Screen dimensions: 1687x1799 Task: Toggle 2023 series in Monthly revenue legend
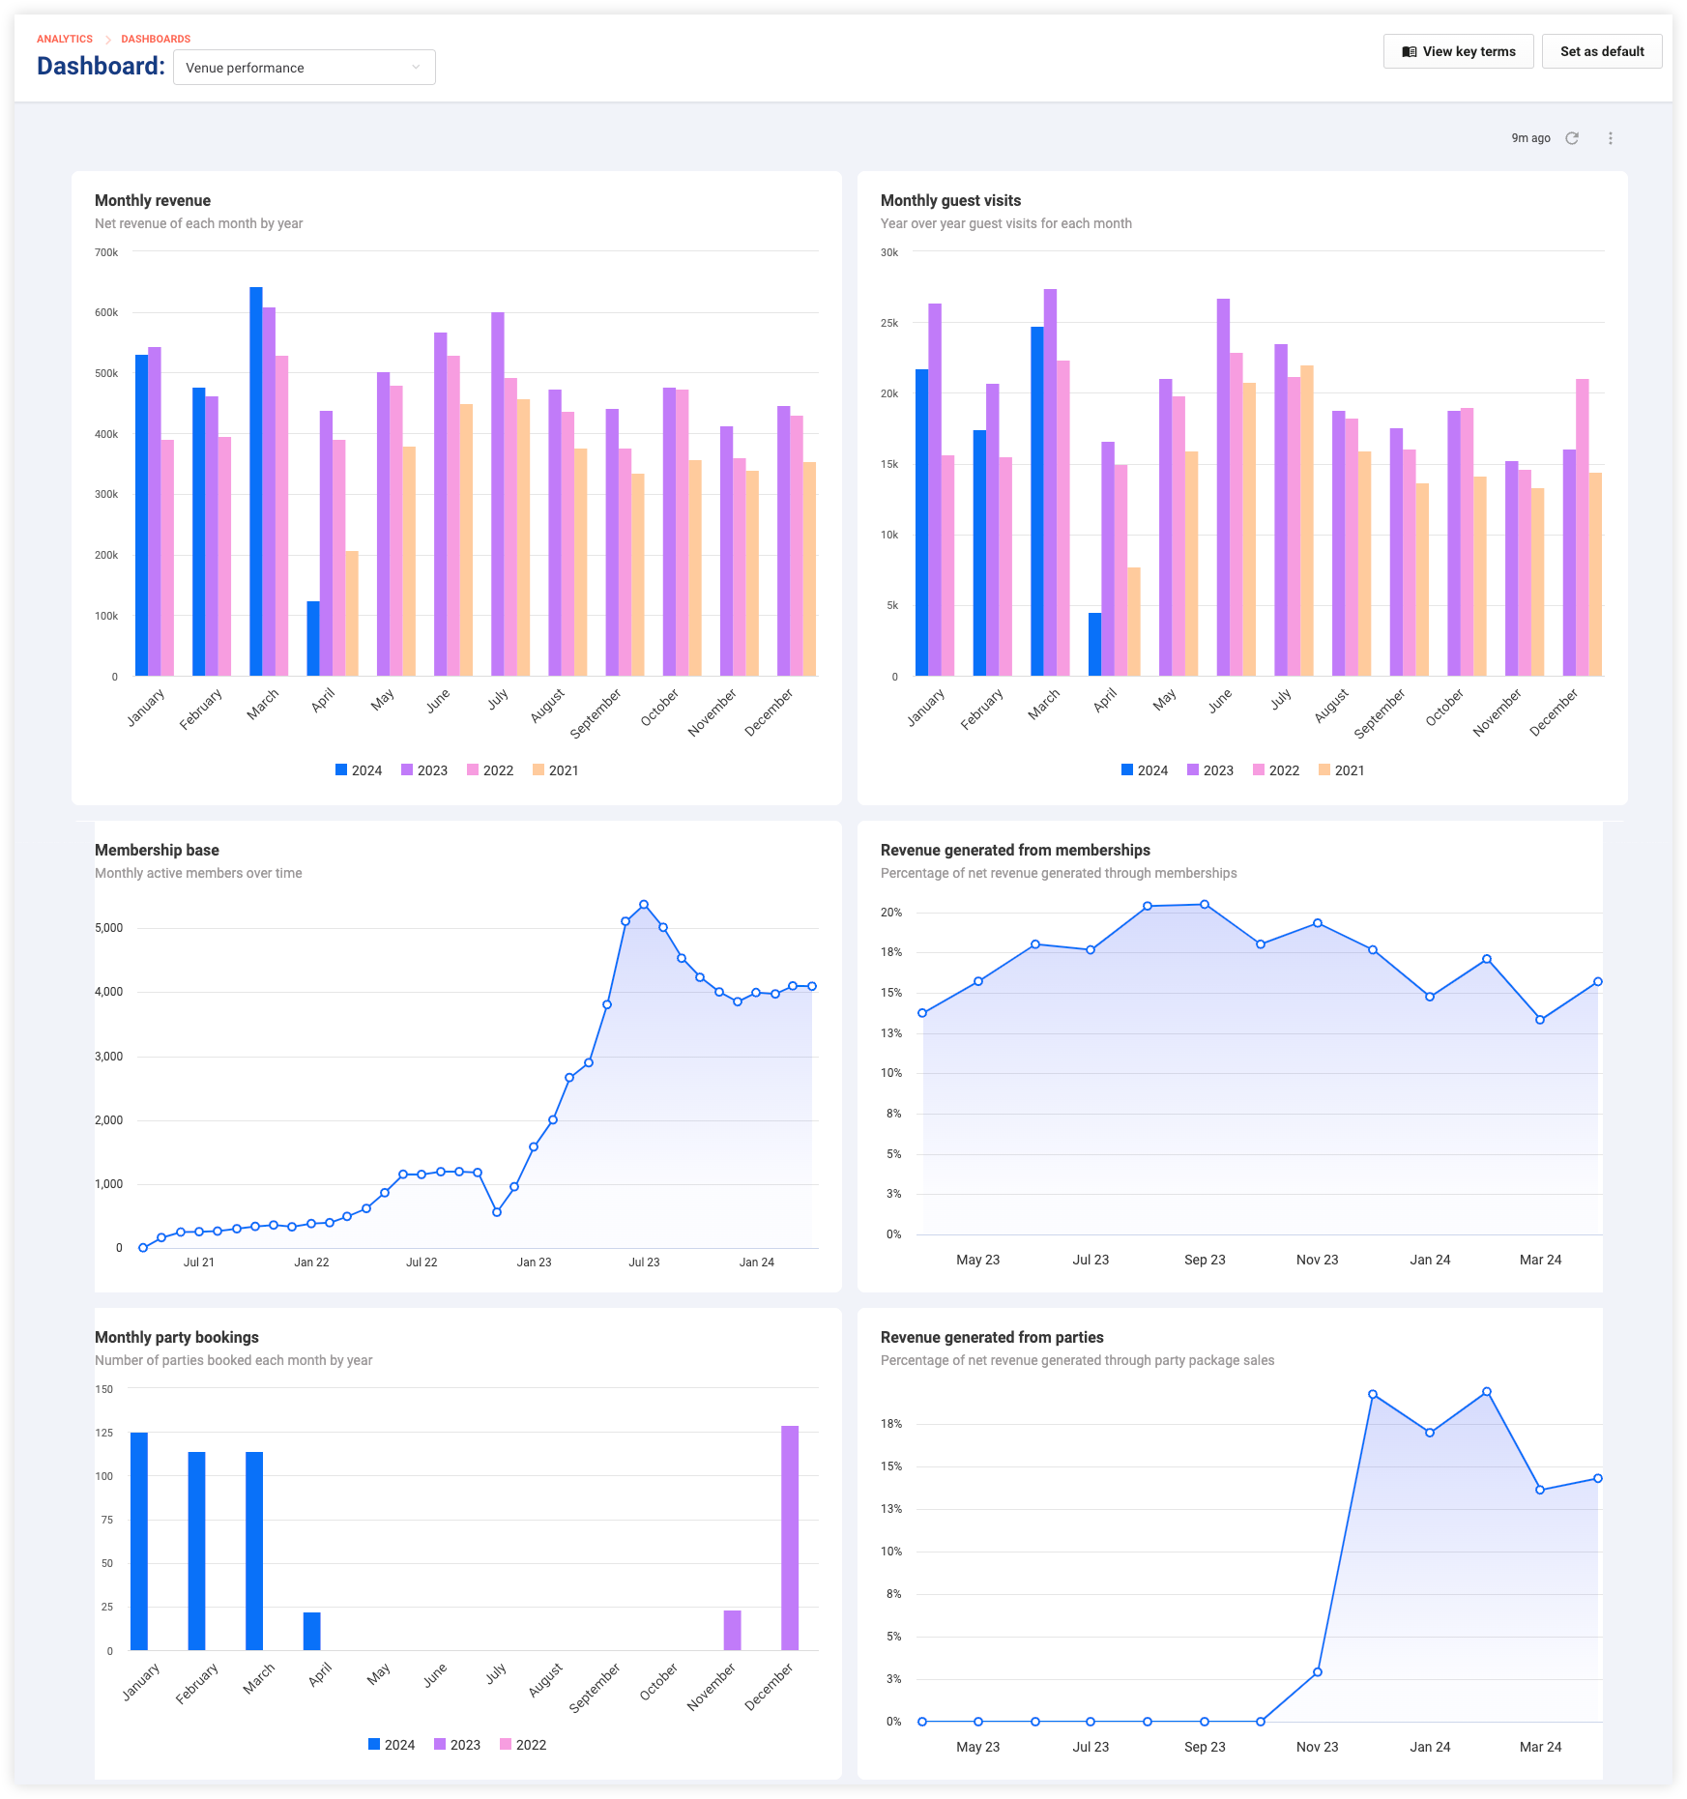(x=424, y=770)
